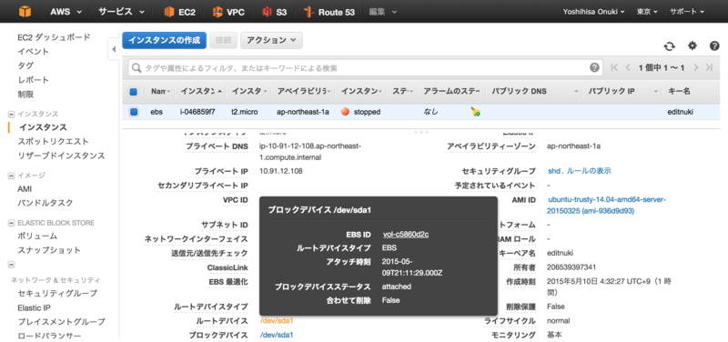Go to next page of results
The height and width of the screenshot is (342, 728).
tap(695, 67)
